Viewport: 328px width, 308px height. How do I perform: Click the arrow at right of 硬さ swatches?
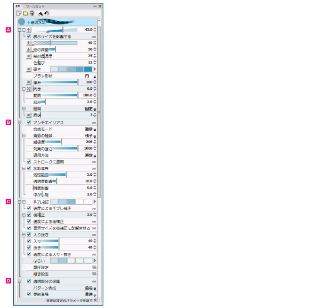tap(95, 69)
